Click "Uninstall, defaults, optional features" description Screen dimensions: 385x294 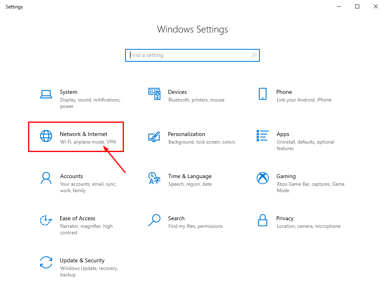click(x=306, y=145)
